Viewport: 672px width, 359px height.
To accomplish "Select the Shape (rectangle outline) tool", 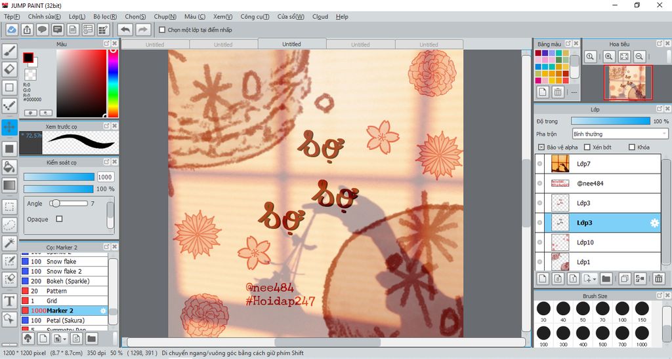I will coord(9,87).
